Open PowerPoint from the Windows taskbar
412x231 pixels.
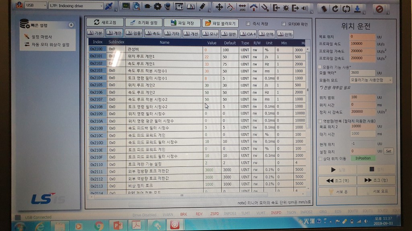point(118,225)
